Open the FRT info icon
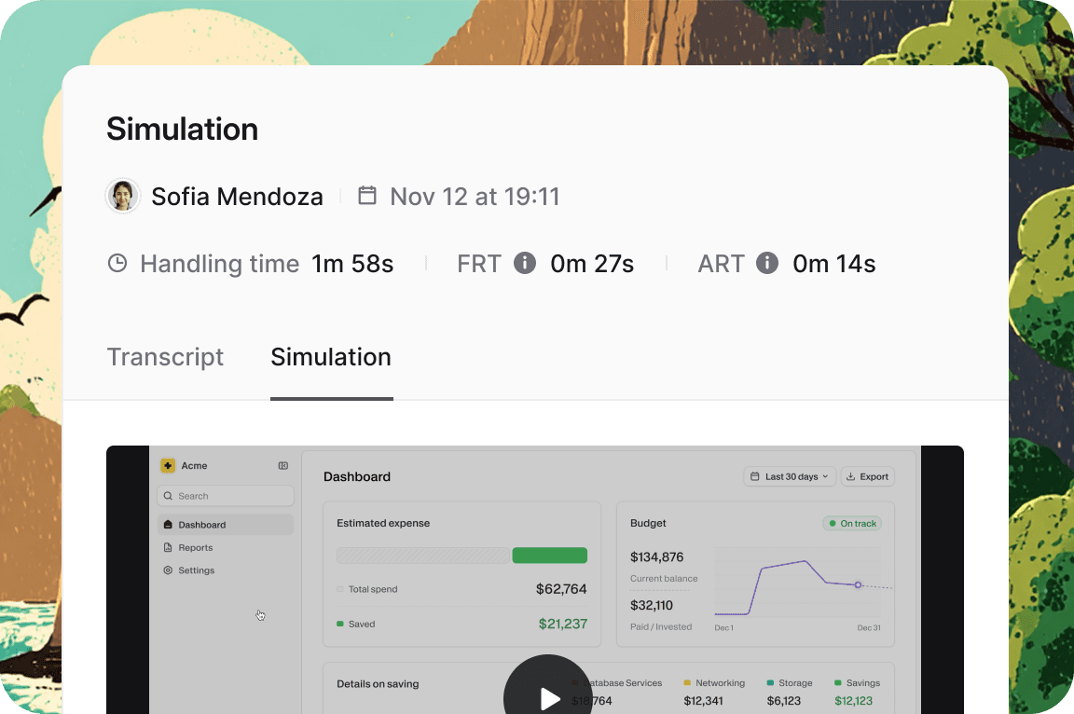 tap(525, 263)
